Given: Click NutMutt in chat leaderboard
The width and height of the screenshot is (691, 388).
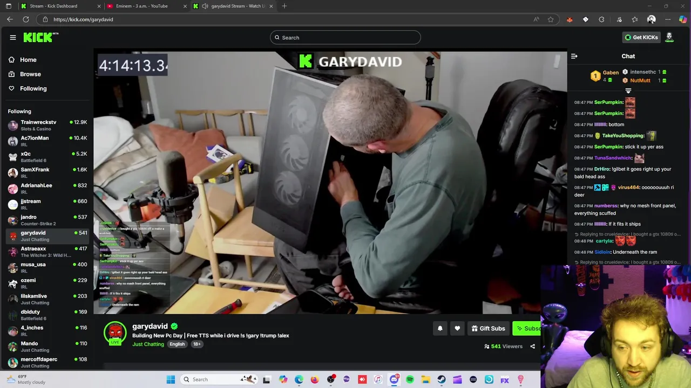Looking at the screenshot, I should pos(640,80).
